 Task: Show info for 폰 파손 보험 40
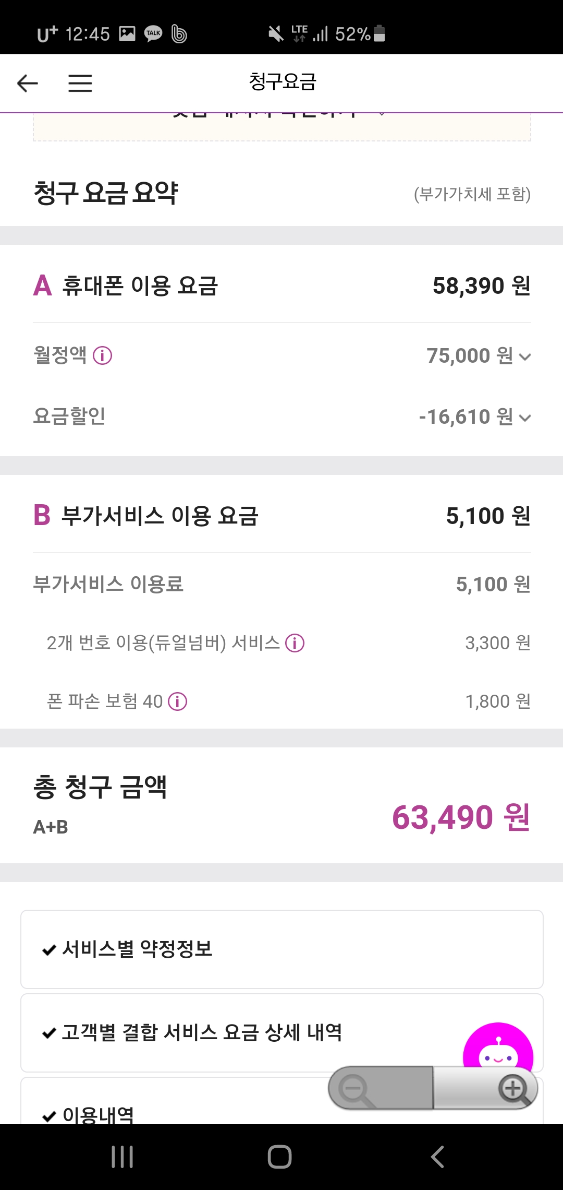(x=178, y=701)
